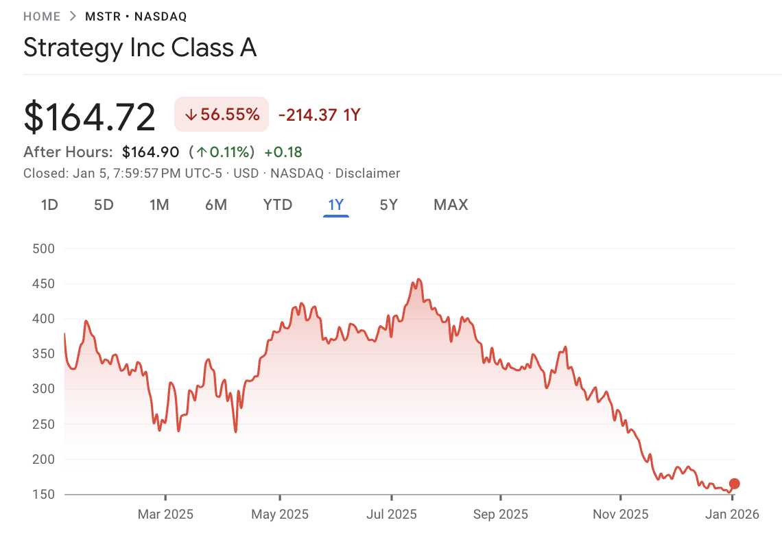The height and width of the screenshot is (542, 782).
Task: Switch to the 1D time range
Action: tap(49, 204)
